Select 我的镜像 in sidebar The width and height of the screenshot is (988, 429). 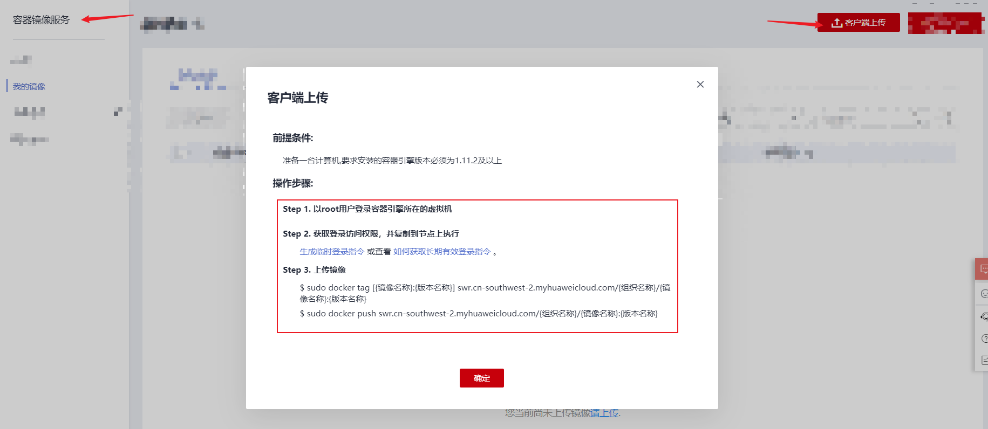click(x=29, y=87)
